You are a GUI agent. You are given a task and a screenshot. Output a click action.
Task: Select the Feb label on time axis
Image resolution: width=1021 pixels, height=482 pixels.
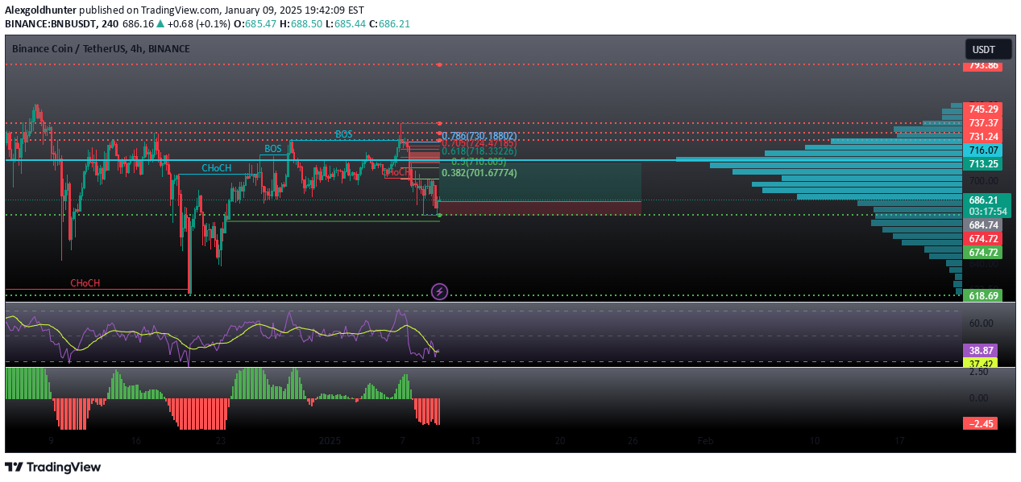(705, 441)
